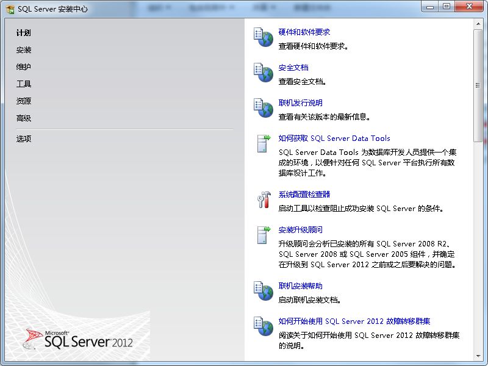
Task: Click the text 查看有关该版本的最新信息。
Action: tap(325, 117)
